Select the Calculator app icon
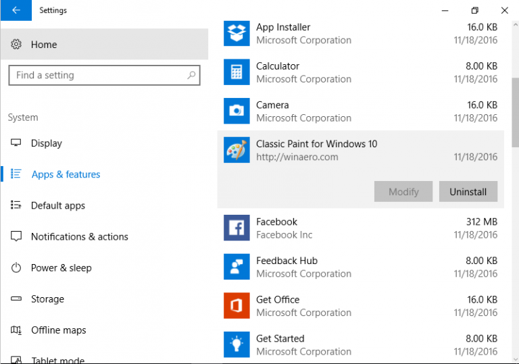The width and height of the screenshot is (519, 364). [x=237, y=72]
